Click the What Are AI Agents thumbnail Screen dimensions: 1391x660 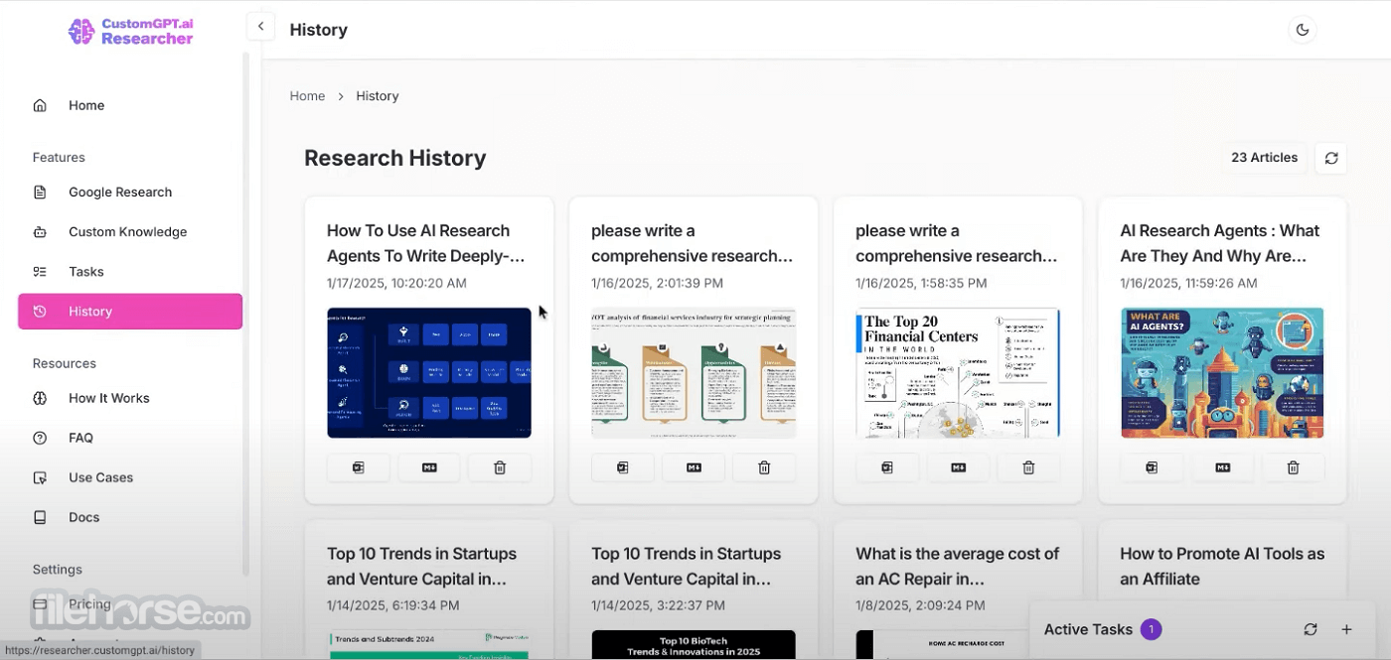[x=1222, y=372]
